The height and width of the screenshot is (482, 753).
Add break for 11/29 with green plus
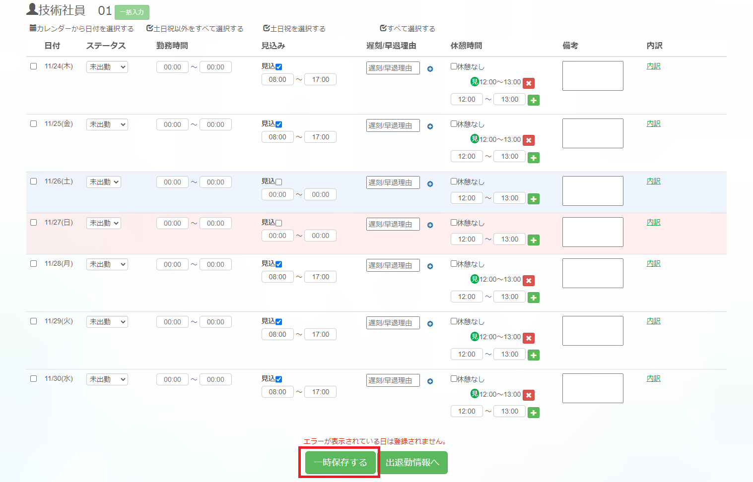(x=534, y=355)
